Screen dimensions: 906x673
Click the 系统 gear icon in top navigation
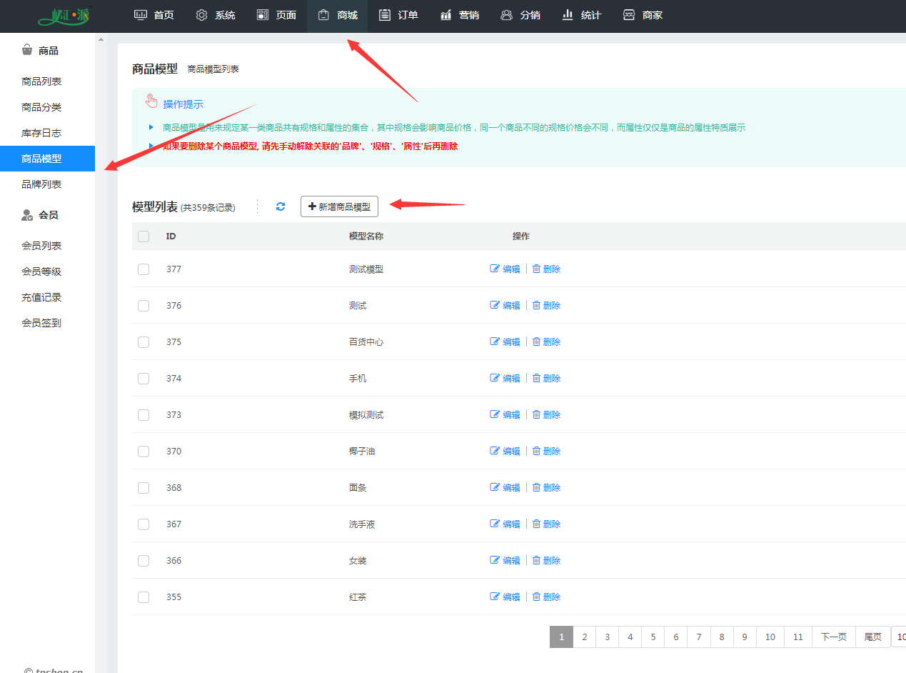(x=202, y=15)
